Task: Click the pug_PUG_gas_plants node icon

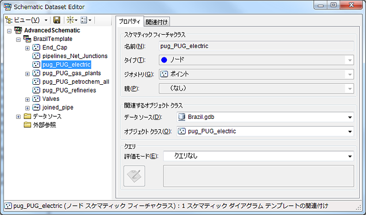Action: 36,73
